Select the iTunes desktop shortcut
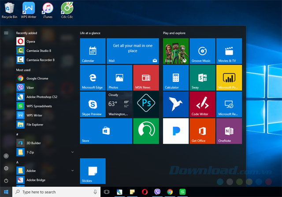 coord(48,10)
